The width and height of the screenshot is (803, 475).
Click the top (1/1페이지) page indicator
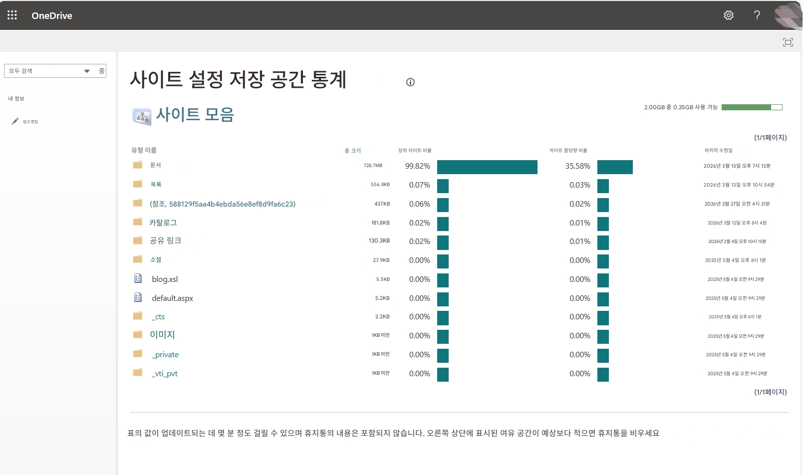(x=771, y=138)
